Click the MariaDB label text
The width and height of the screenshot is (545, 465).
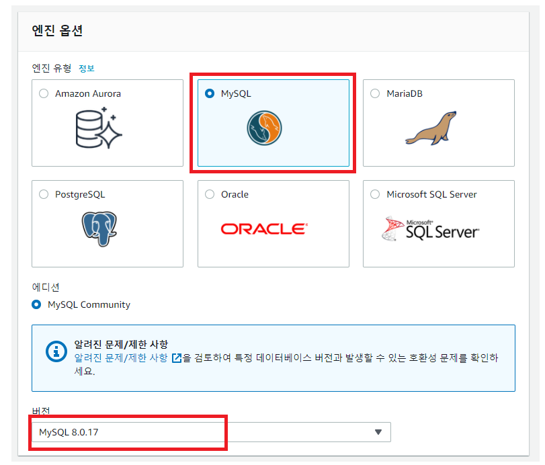point(405,93)
